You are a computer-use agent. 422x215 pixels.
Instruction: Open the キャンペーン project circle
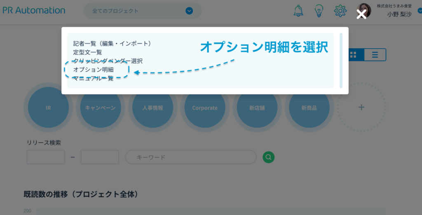(100, 107)
